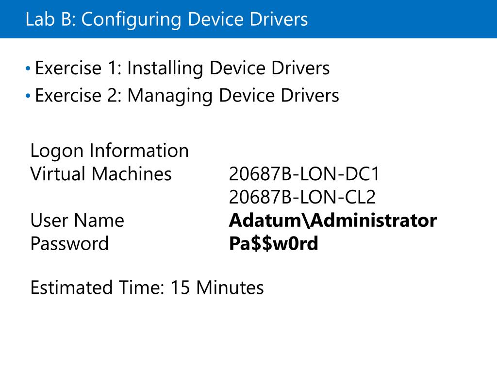Click the 'Estimated Time: 15 Minutes' line
This screenshot has height=373, width=497.
click(147, 288)
